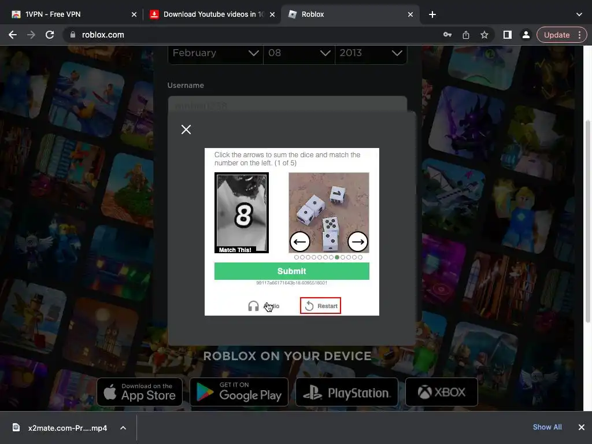Select the last dot under the dice

point(360,257)
